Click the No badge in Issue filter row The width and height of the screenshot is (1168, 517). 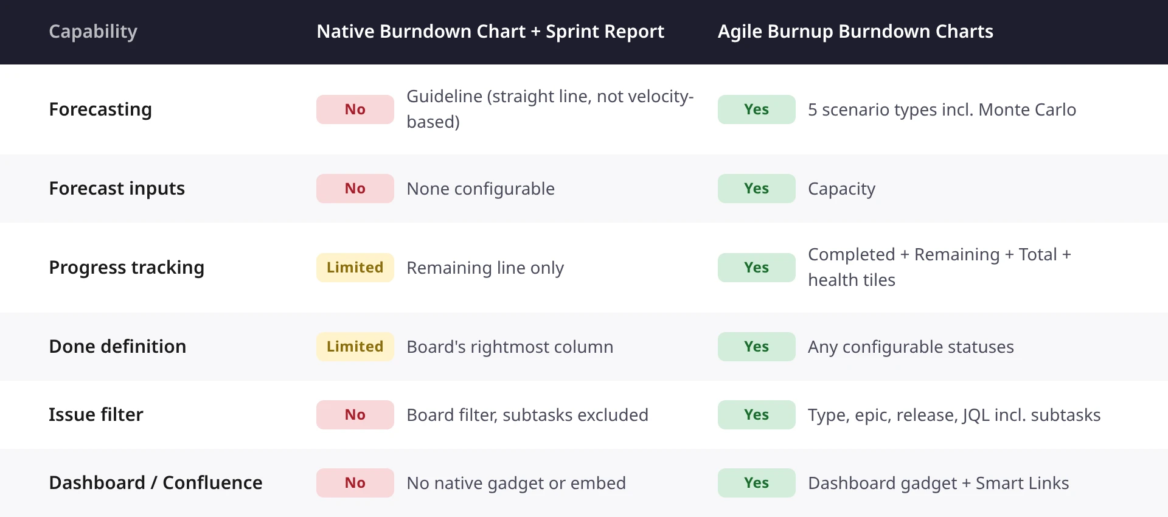pos(355,415)
